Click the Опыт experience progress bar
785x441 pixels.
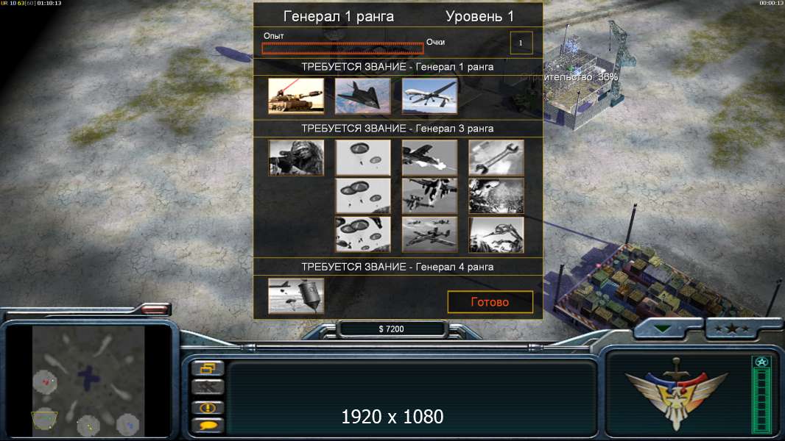(x=342, y=48)
